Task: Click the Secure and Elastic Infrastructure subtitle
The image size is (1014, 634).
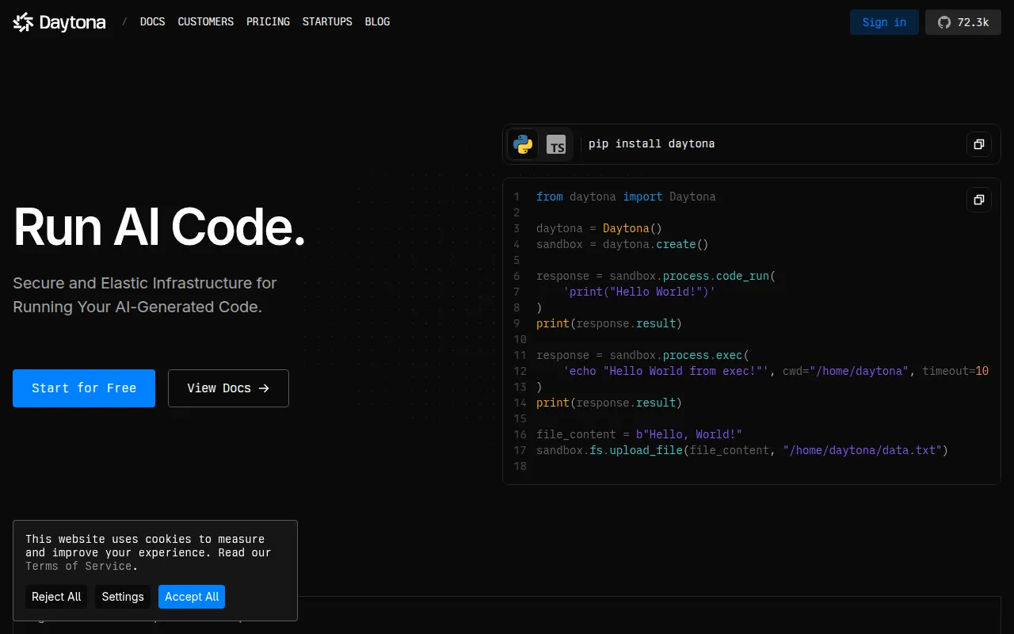Action: click(x=145, y=295)
